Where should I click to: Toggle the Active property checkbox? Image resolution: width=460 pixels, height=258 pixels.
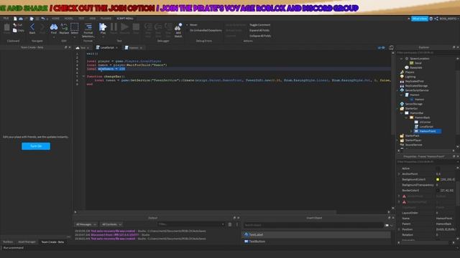click(438, 168)
